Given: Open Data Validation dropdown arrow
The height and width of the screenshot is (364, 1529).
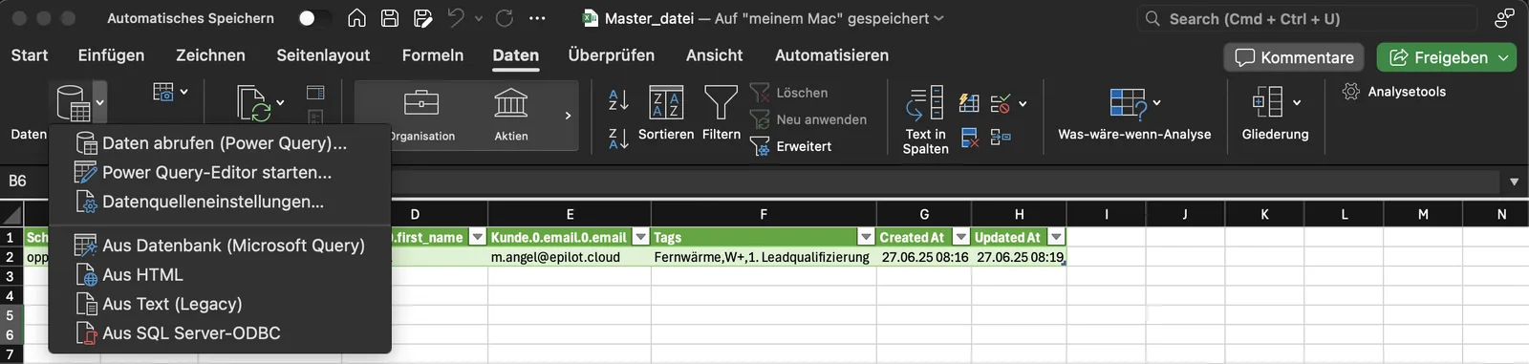Looking at the screenshot, I should pyautogui.click(x=1023, y=103).
